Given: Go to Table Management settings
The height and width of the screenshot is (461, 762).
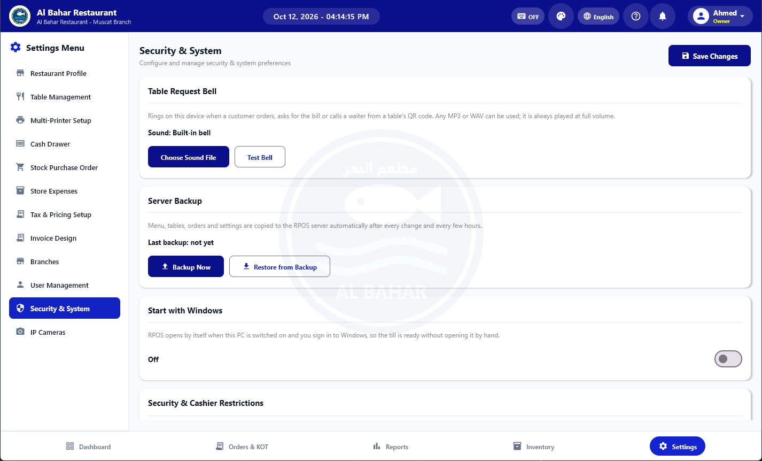Looking at the screenshot, I should 65,97.
